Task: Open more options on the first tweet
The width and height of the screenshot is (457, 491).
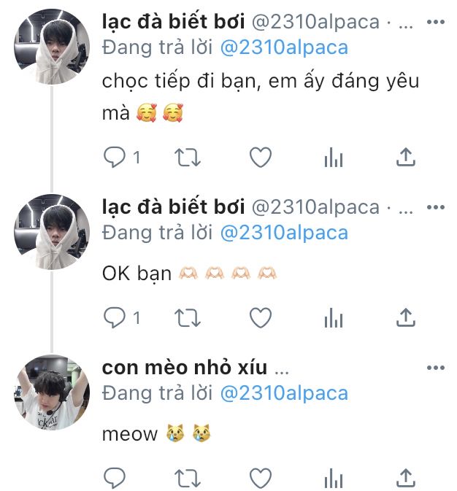Action: click(436, 22)
